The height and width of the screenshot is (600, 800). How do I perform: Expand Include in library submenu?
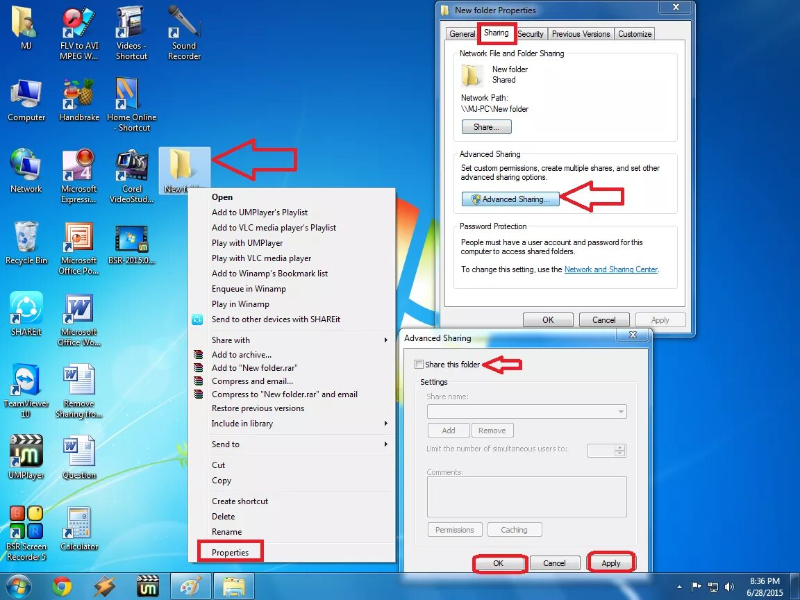click(291, 424)
